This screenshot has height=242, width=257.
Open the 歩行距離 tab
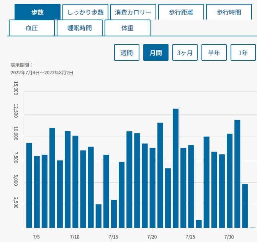(181, 12)
